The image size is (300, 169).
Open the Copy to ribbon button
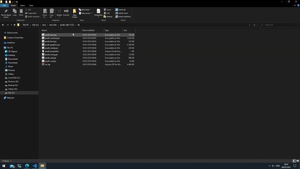tap(52, 13)
